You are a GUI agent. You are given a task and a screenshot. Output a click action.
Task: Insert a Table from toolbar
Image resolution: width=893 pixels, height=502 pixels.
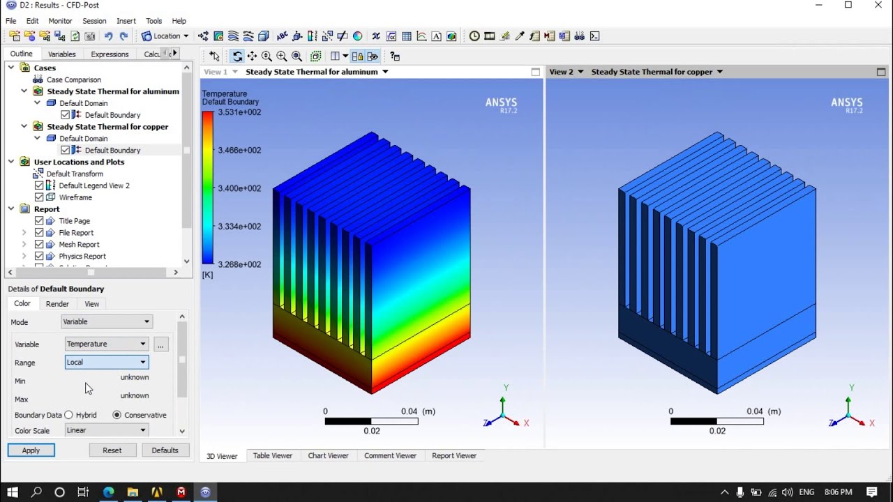pos(406,36)
